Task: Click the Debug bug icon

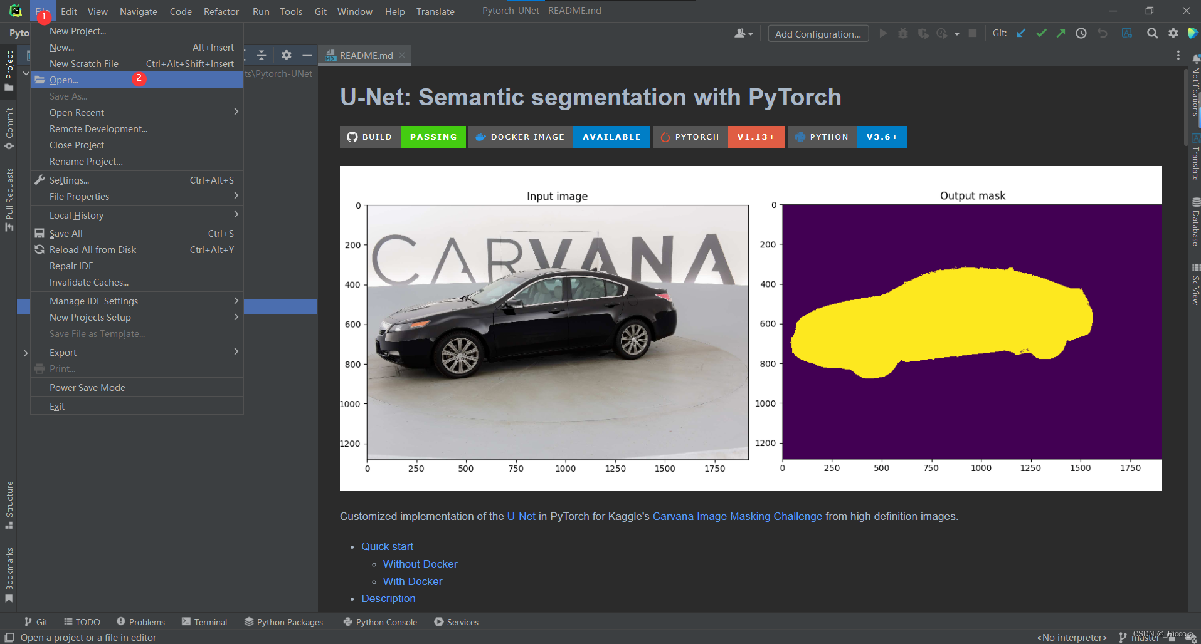Action: click(x=903, y=33)
